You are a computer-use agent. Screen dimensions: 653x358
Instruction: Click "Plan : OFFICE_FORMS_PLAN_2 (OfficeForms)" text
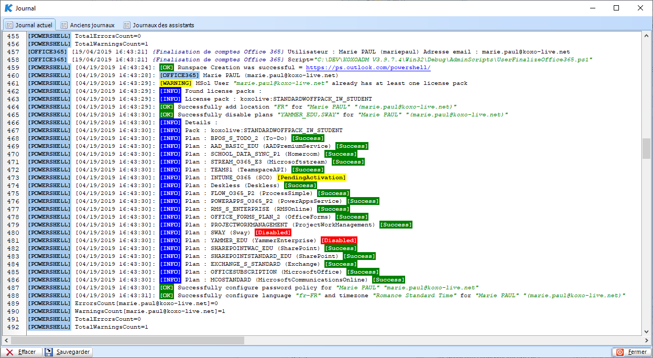258,217
